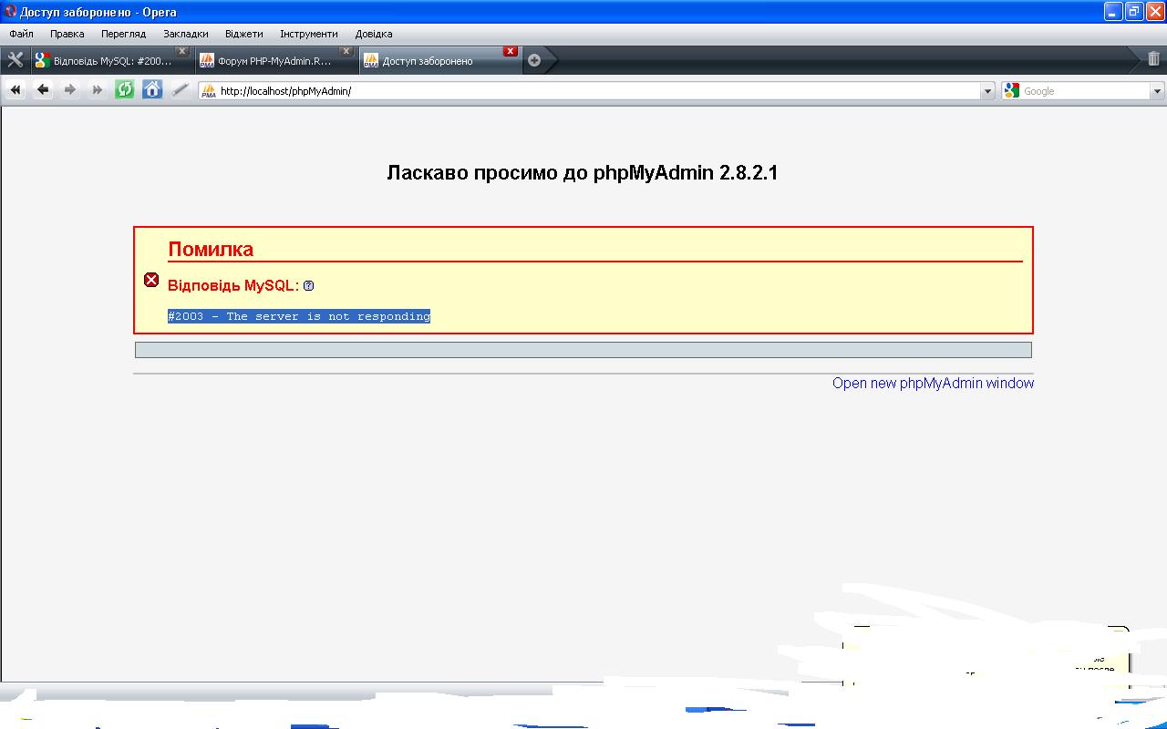Click the highlighted #2003 error message
The height and width of the screenshot is (729, 1167).
coord(299,316)
